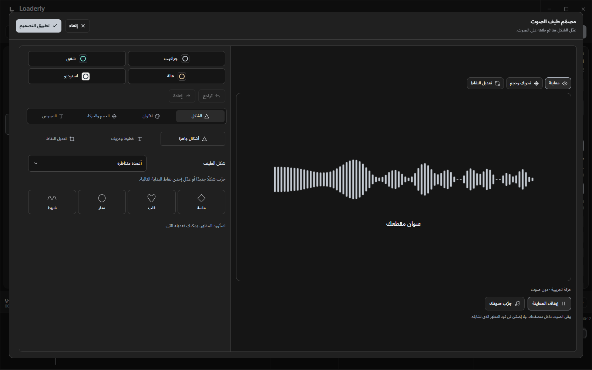Click the waveform spectrum in the preview canvas
Viewport: 592px width, 370px height.
point(403,179)
